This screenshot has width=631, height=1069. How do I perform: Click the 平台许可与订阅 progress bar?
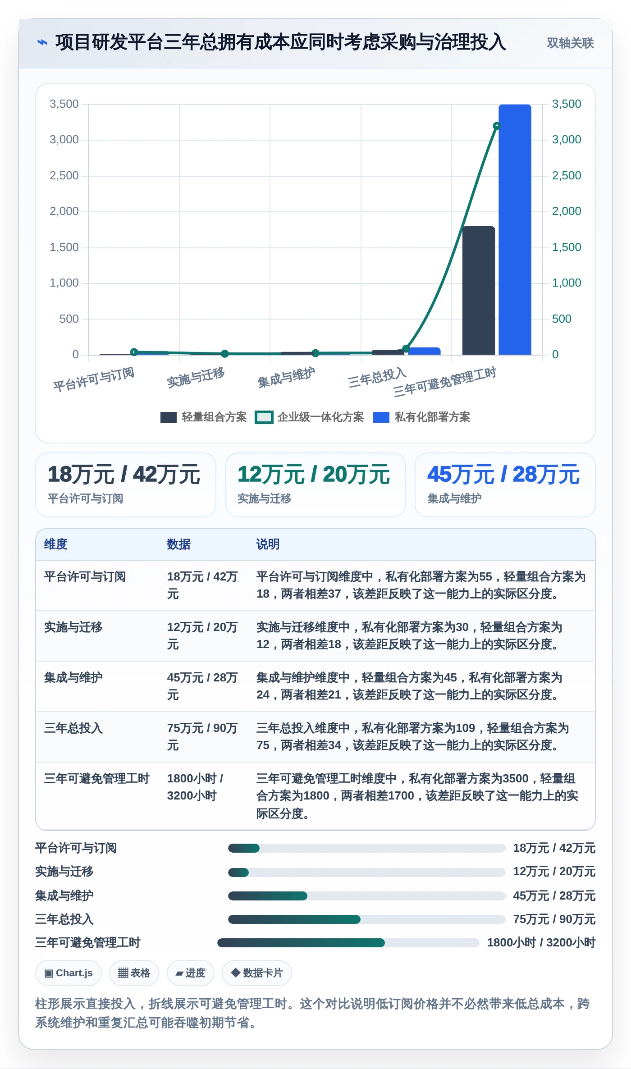pyautogui.click(x=367, y=848)
